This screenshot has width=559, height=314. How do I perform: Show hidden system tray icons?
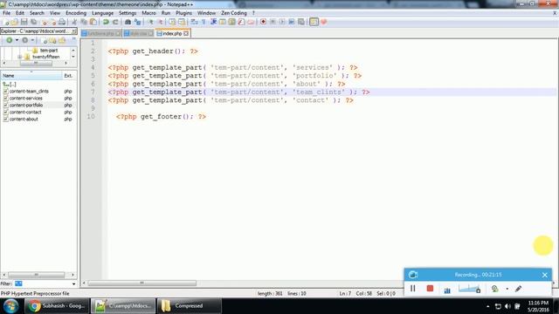click(x=487, y=306)
